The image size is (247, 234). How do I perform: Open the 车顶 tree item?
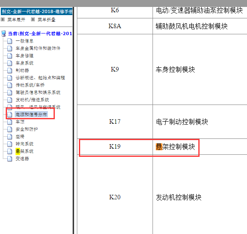tap(20, 122)
